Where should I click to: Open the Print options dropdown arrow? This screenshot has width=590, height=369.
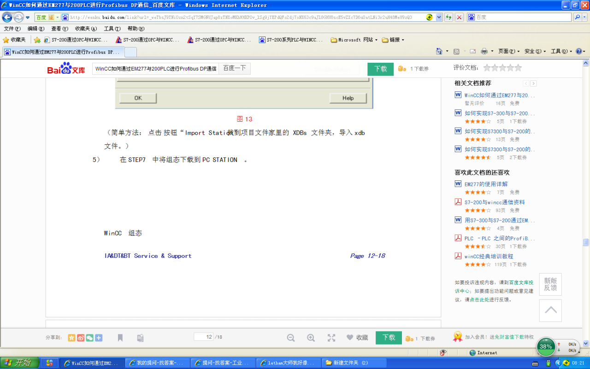pos(492,51)
